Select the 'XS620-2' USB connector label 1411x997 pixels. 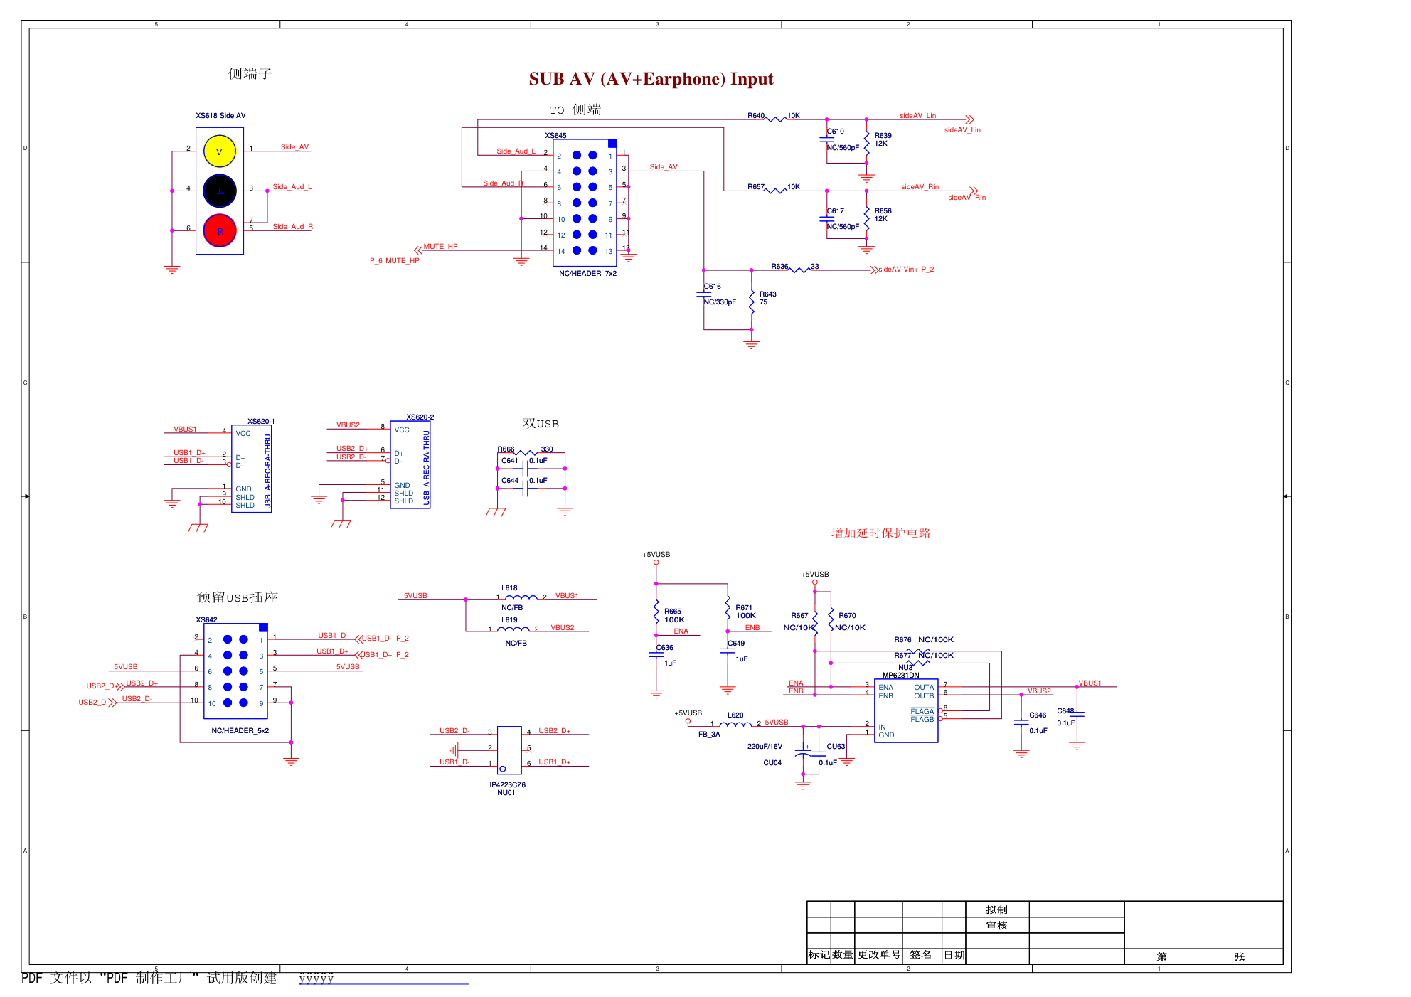[420, 417]
